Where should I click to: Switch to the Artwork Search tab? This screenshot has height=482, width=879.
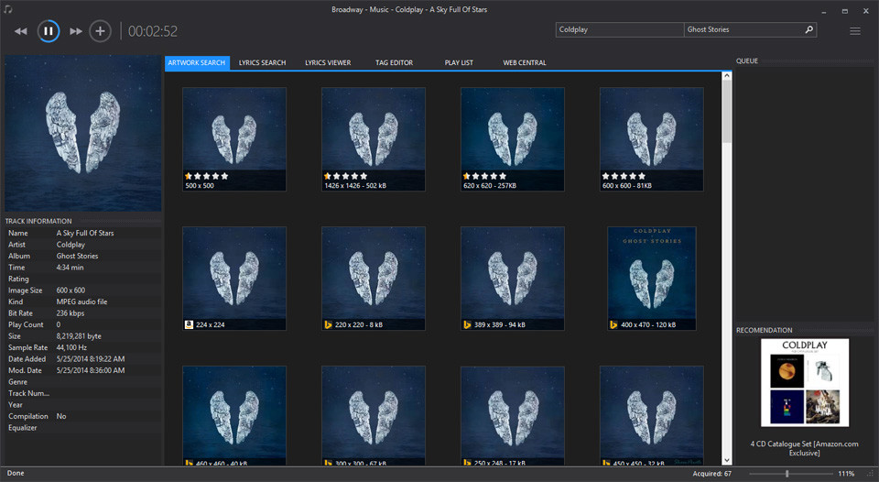pos(197,63)
